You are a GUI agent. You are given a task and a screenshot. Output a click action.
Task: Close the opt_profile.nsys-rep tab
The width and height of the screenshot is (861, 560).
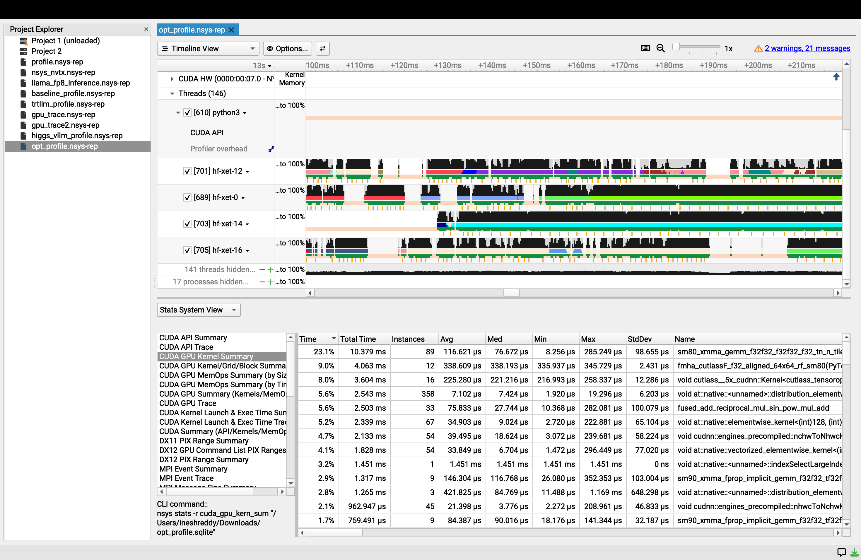[x=232, y=30]
